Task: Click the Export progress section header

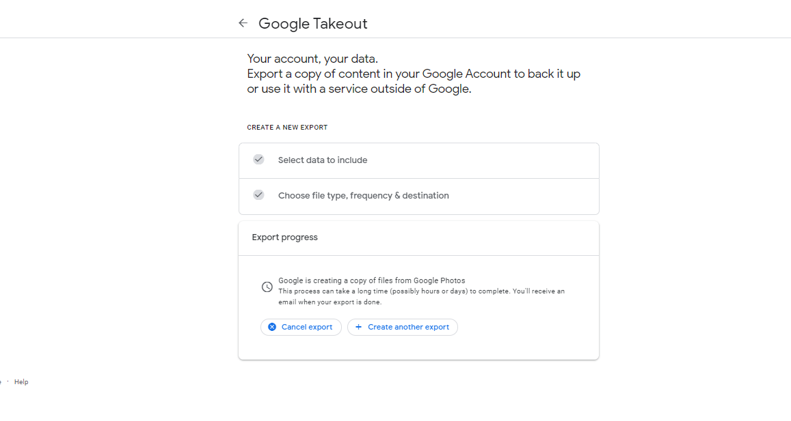Action: click(285, 237)
